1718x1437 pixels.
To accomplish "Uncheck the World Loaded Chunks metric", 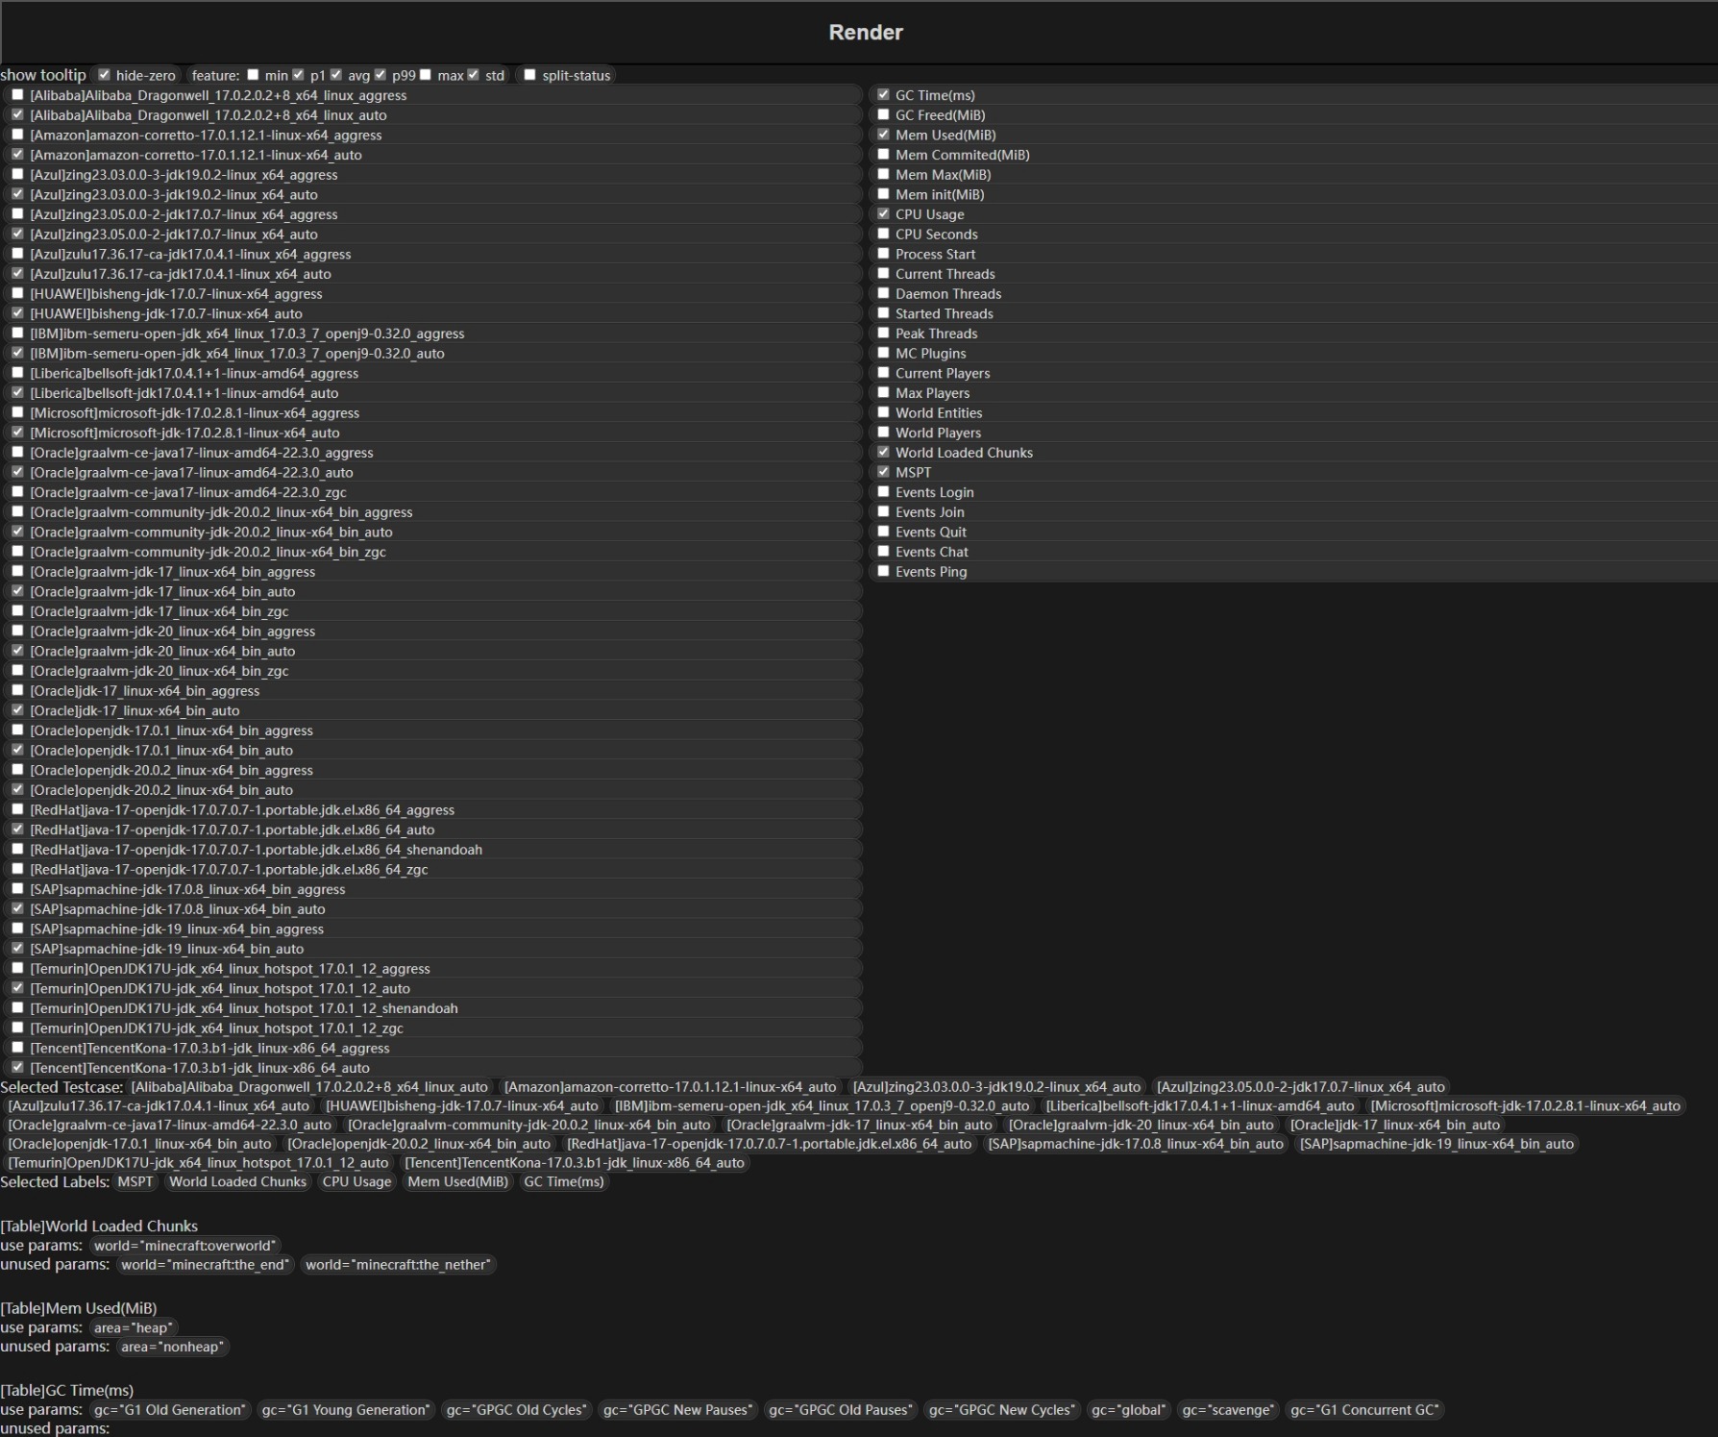I will [x=884, y=452].
